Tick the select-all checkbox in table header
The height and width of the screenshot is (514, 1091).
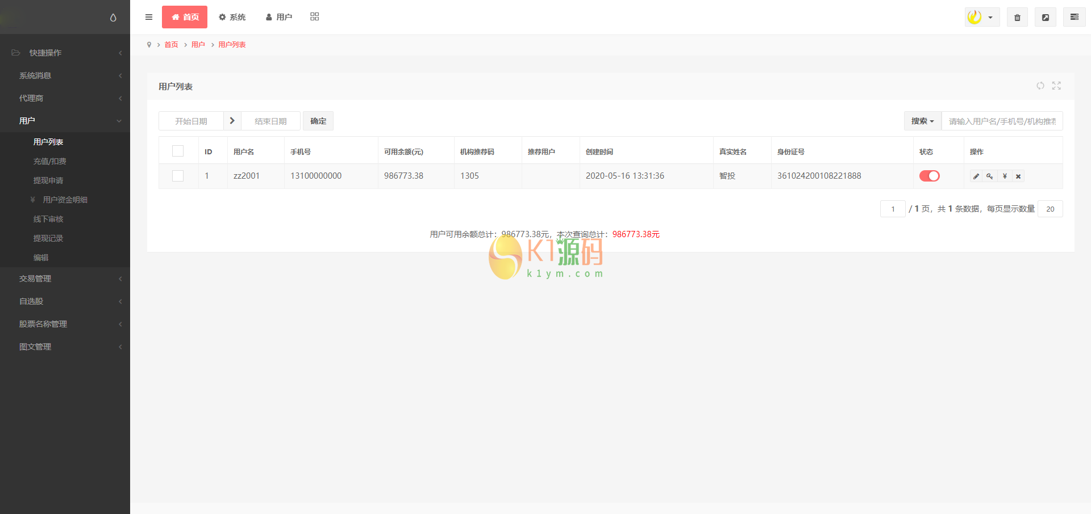(178, 151)
